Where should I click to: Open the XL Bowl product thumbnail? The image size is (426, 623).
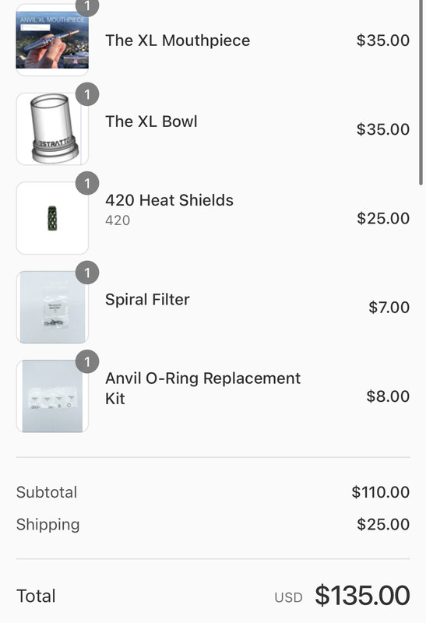52,128
